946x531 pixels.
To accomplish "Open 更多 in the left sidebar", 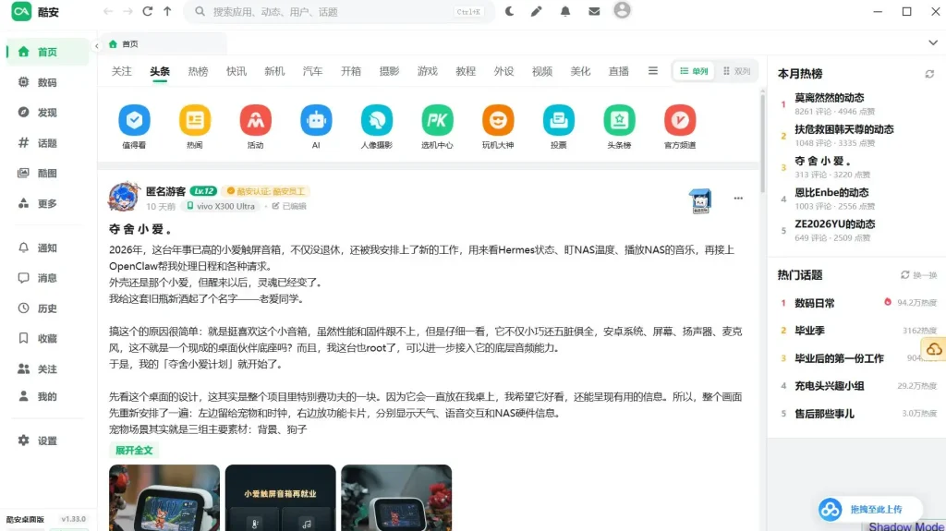I will (47, 203).
